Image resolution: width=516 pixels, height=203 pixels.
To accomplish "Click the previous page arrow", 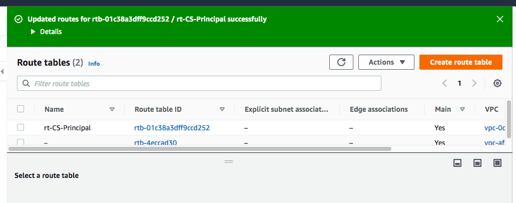I will [x=444, y=83].
